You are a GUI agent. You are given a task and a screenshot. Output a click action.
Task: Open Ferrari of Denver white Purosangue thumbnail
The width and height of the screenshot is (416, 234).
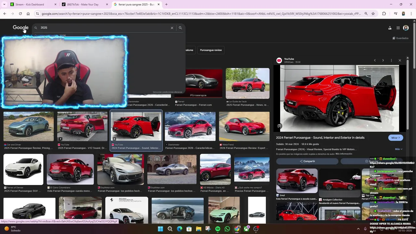click(x=23, y=169)
